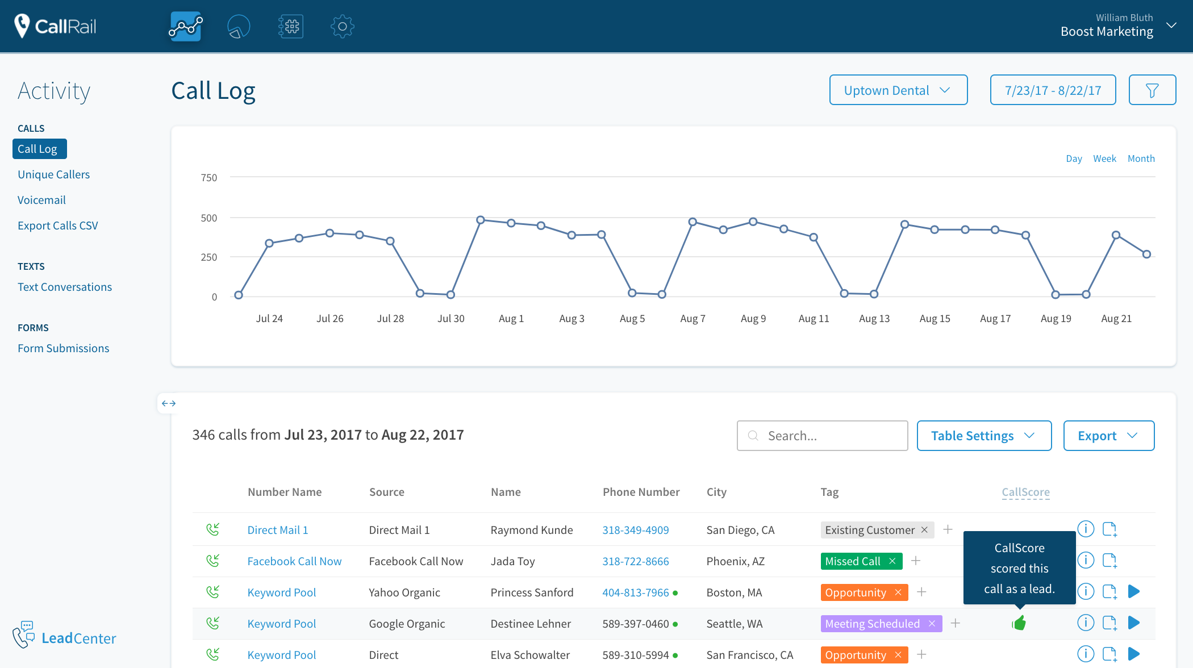Screen dimensions: 1193x668
Task: Remove the Existing Customer tag
Action: tap(924, 530)
